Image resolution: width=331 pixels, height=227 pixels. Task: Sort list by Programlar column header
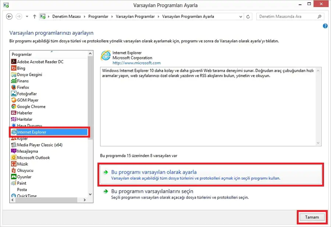(49, 54)
